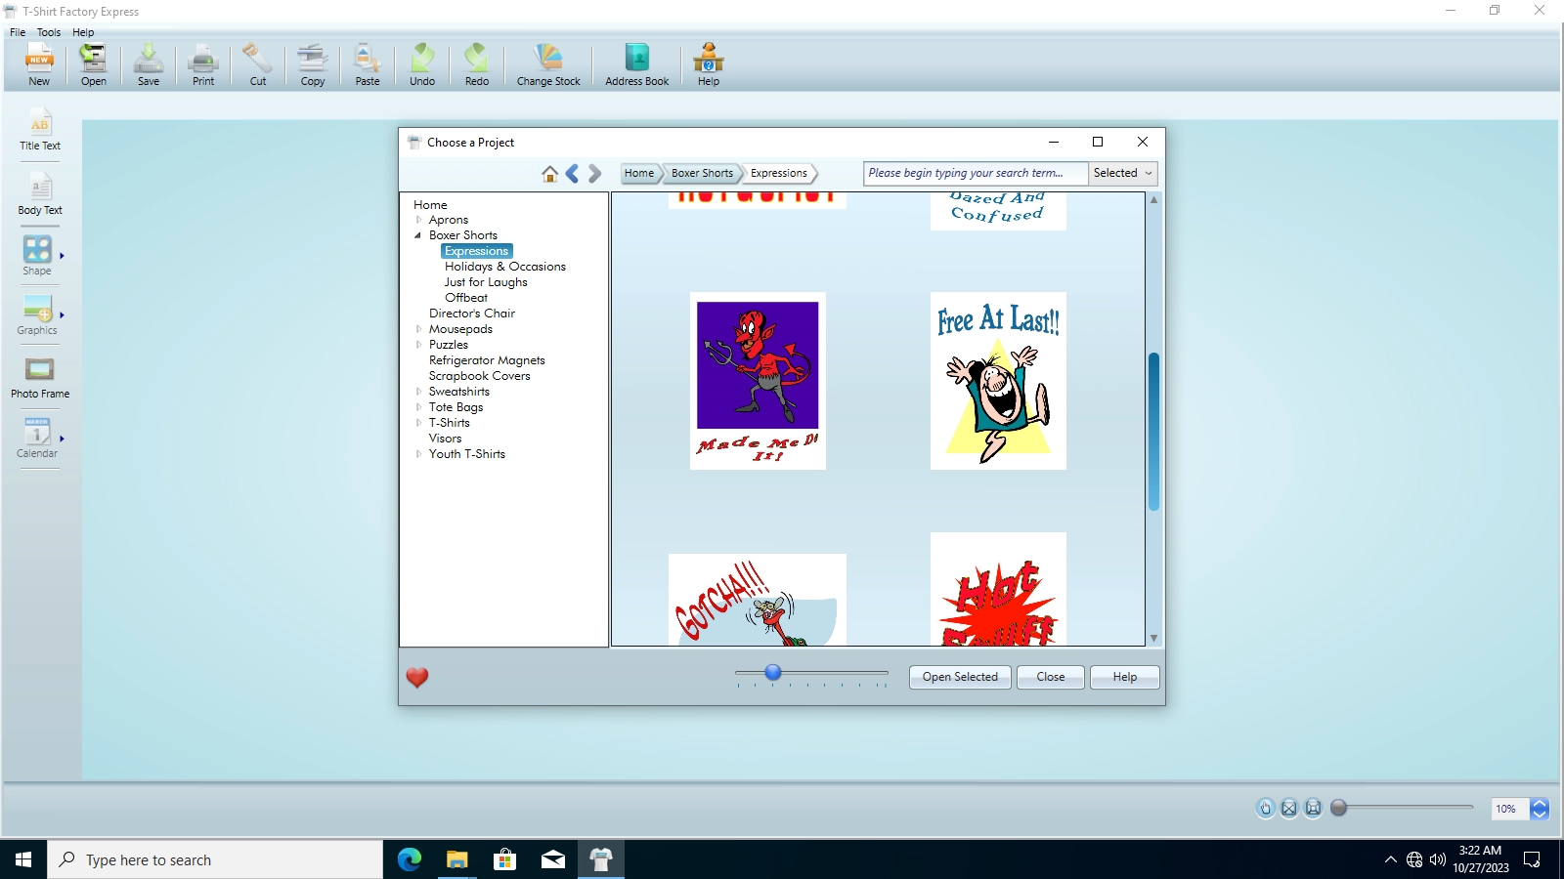The image size is (1564, 879).
Task: Click the Open toolbar icon
Action: pyautogui.click(x=94, y=64)
